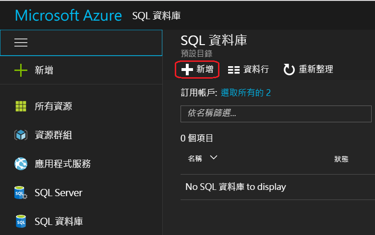Open 新增 menu item in left sidebar
Image resolution: width=375 pixels, height=235 pixels.
(44, 70)
